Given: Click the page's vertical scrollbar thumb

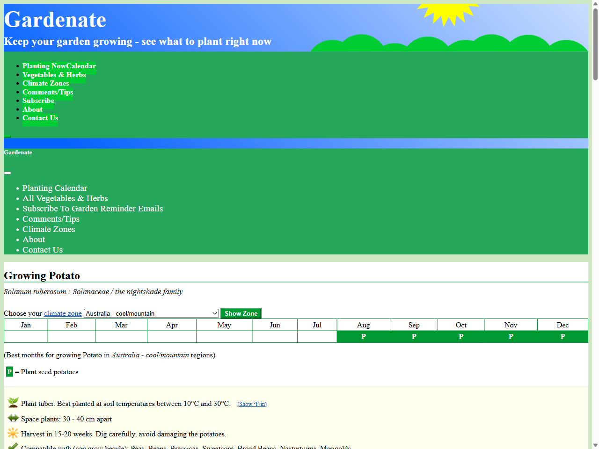Looking at the screenshot, I should coord(595,44).
